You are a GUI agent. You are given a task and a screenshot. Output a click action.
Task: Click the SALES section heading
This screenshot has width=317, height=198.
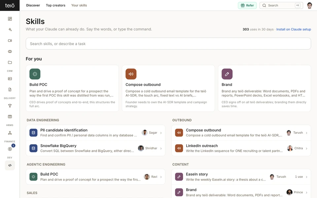point(32,193)
